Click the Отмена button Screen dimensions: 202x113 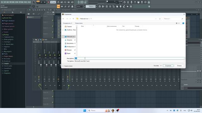coord(179,66)
